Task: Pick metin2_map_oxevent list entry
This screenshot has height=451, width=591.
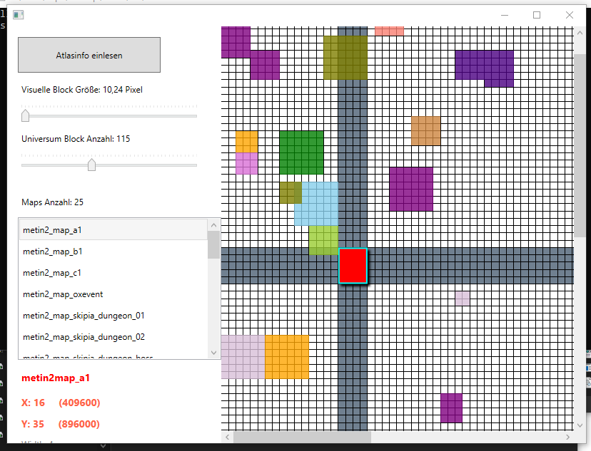Action: (113, 294)
